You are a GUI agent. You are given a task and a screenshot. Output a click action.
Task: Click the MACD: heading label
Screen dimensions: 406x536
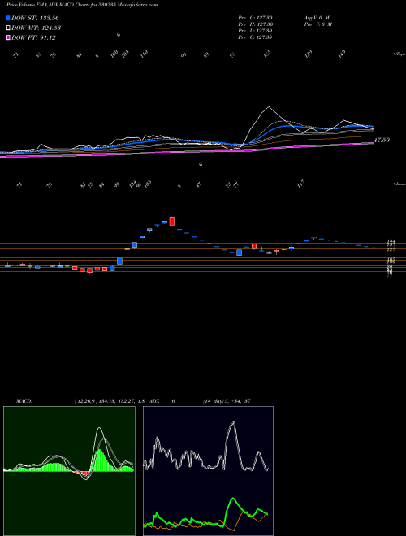pos(24,401)
